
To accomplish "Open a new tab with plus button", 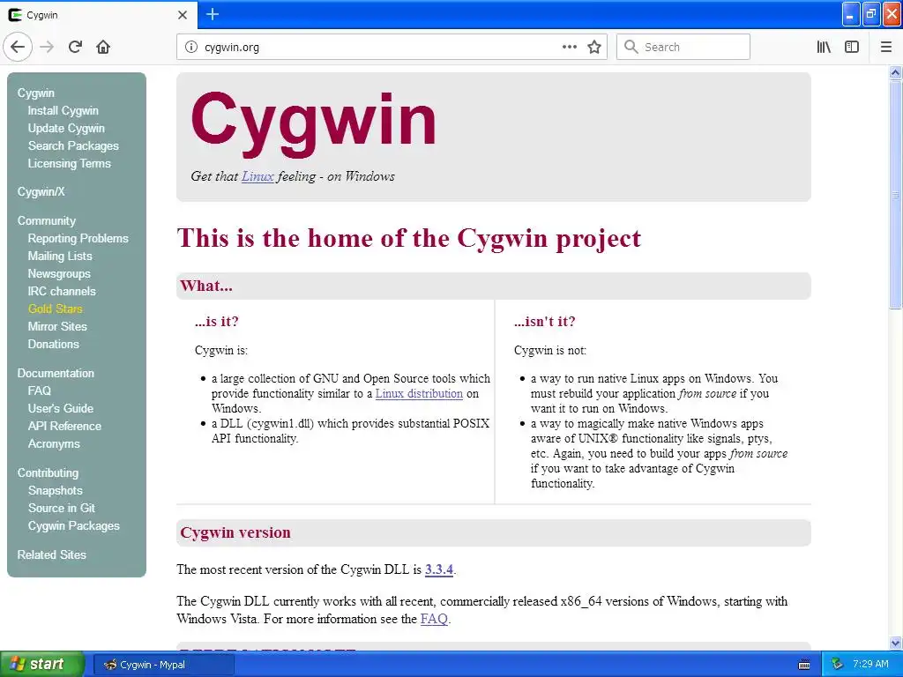I will (213, 14).
